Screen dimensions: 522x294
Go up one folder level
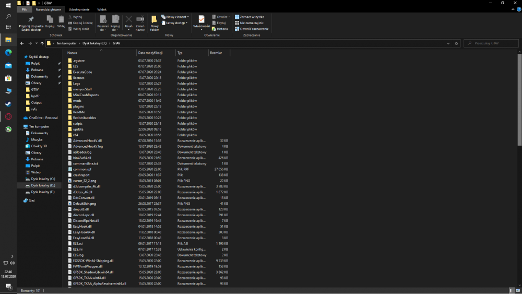click(42, 43)
